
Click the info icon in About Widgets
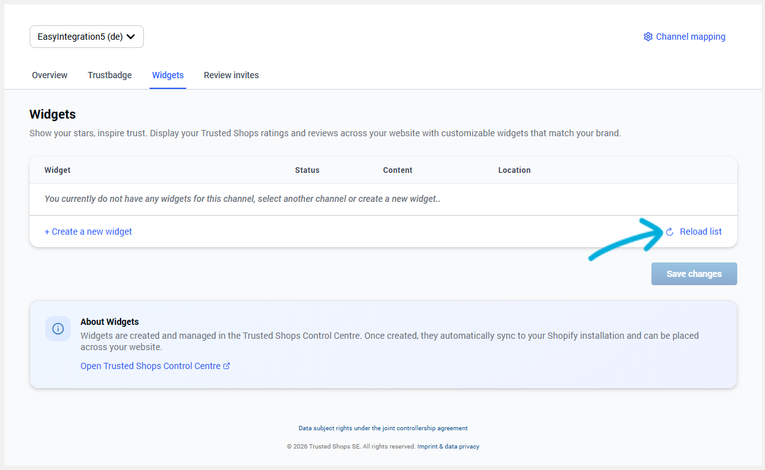point(58,329)
